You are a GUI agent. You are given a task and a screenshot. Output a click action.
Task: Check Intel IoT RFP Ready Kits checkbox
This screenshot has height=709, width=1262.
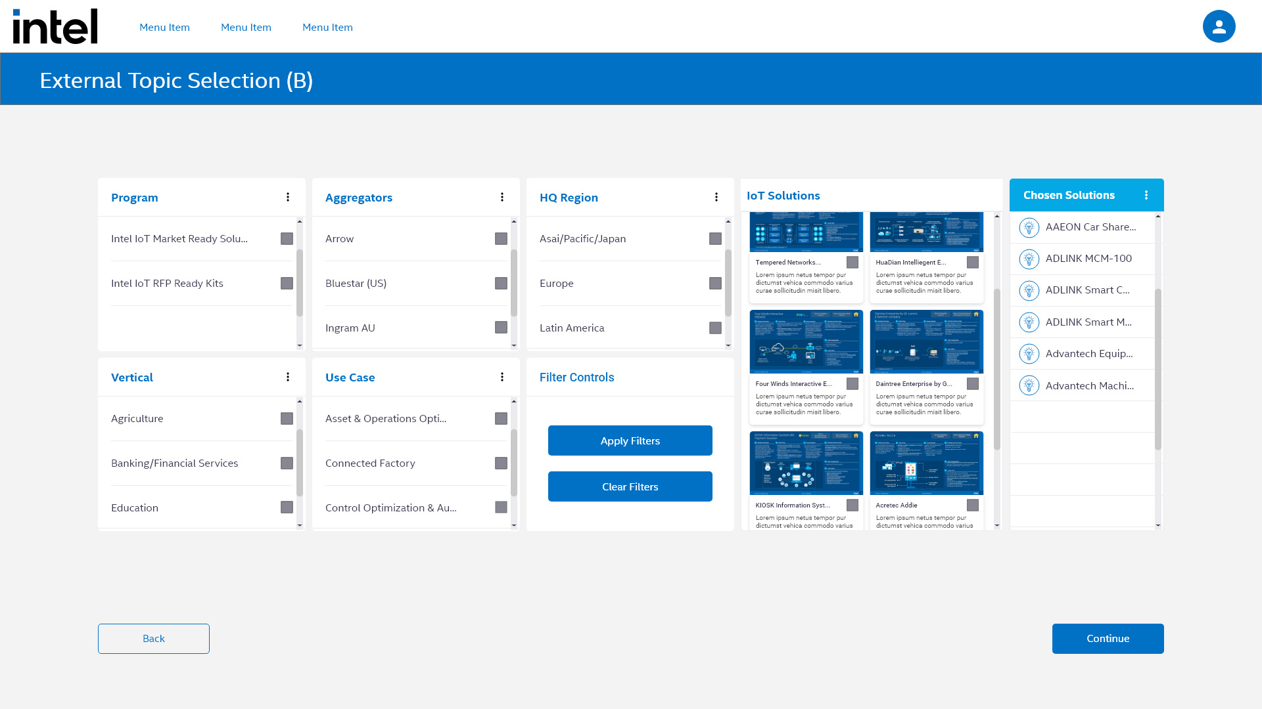tap(287, 283)
